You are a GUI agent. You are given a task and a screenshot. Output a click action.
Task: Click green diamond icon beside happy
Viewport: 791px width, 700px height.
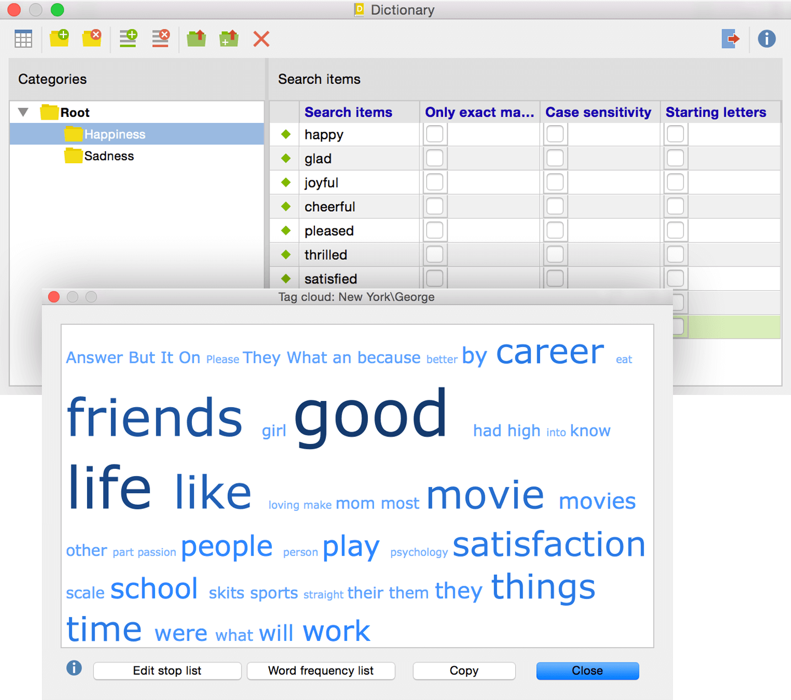point(286,134)
